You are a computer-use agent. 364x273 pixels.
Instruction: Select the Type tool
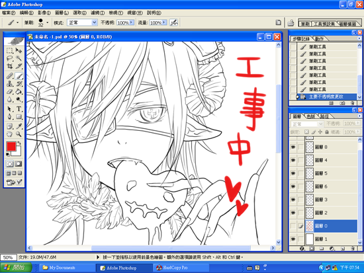coord(19,109)
